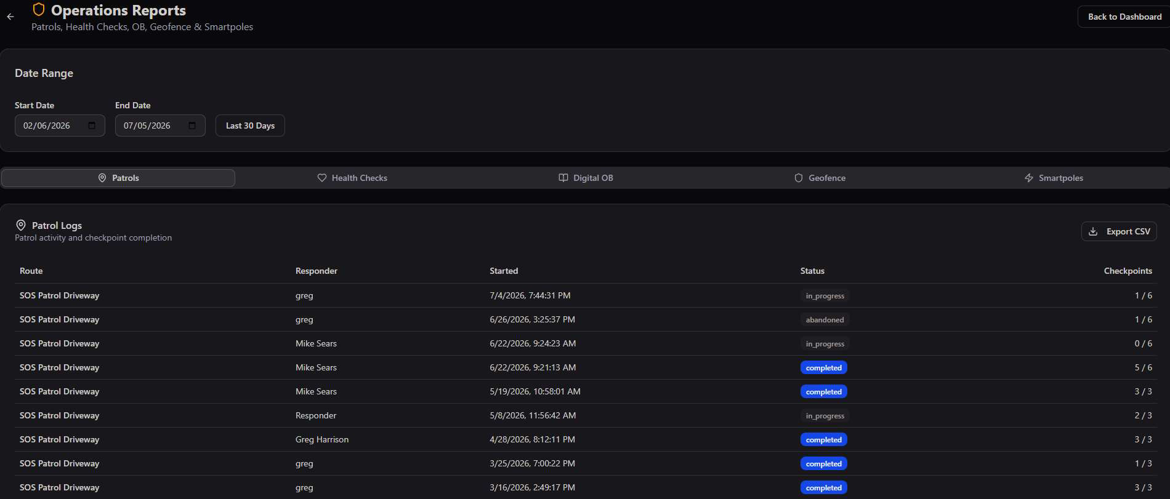Image resolution: width=1170 pixels, height=499 pixels.
Task: Click the Checkpoints column header
Action: 1128,271
